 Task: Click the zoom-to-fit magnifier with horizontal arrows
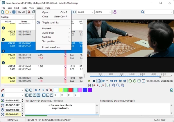[x=122, y=85]
